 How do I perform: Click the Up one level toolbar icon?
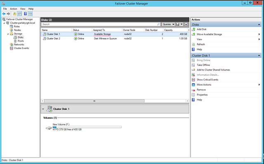15,14
